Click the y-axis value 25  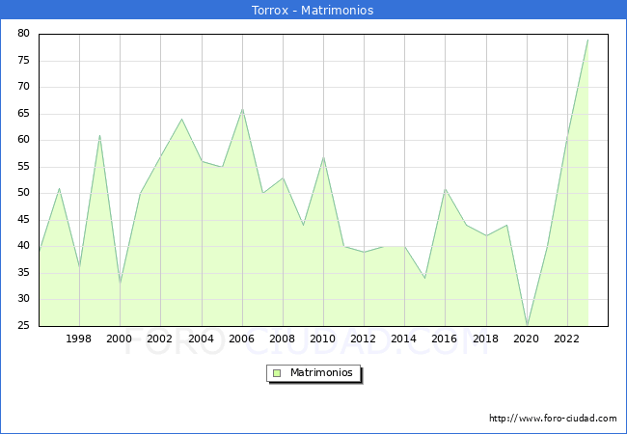(23, 326)
